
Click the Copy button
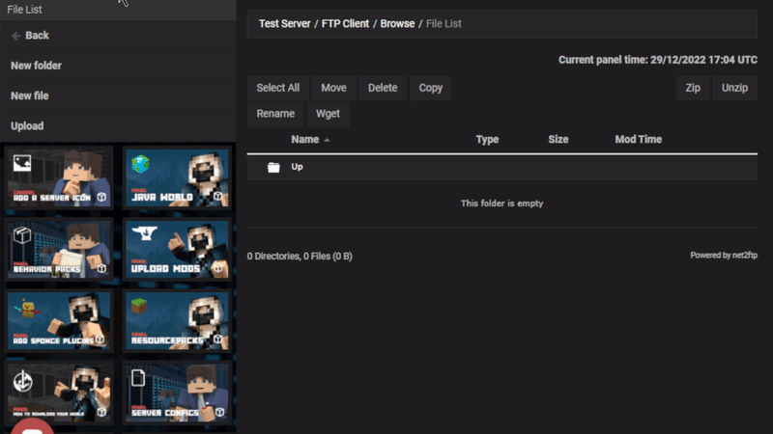point(430,88)
